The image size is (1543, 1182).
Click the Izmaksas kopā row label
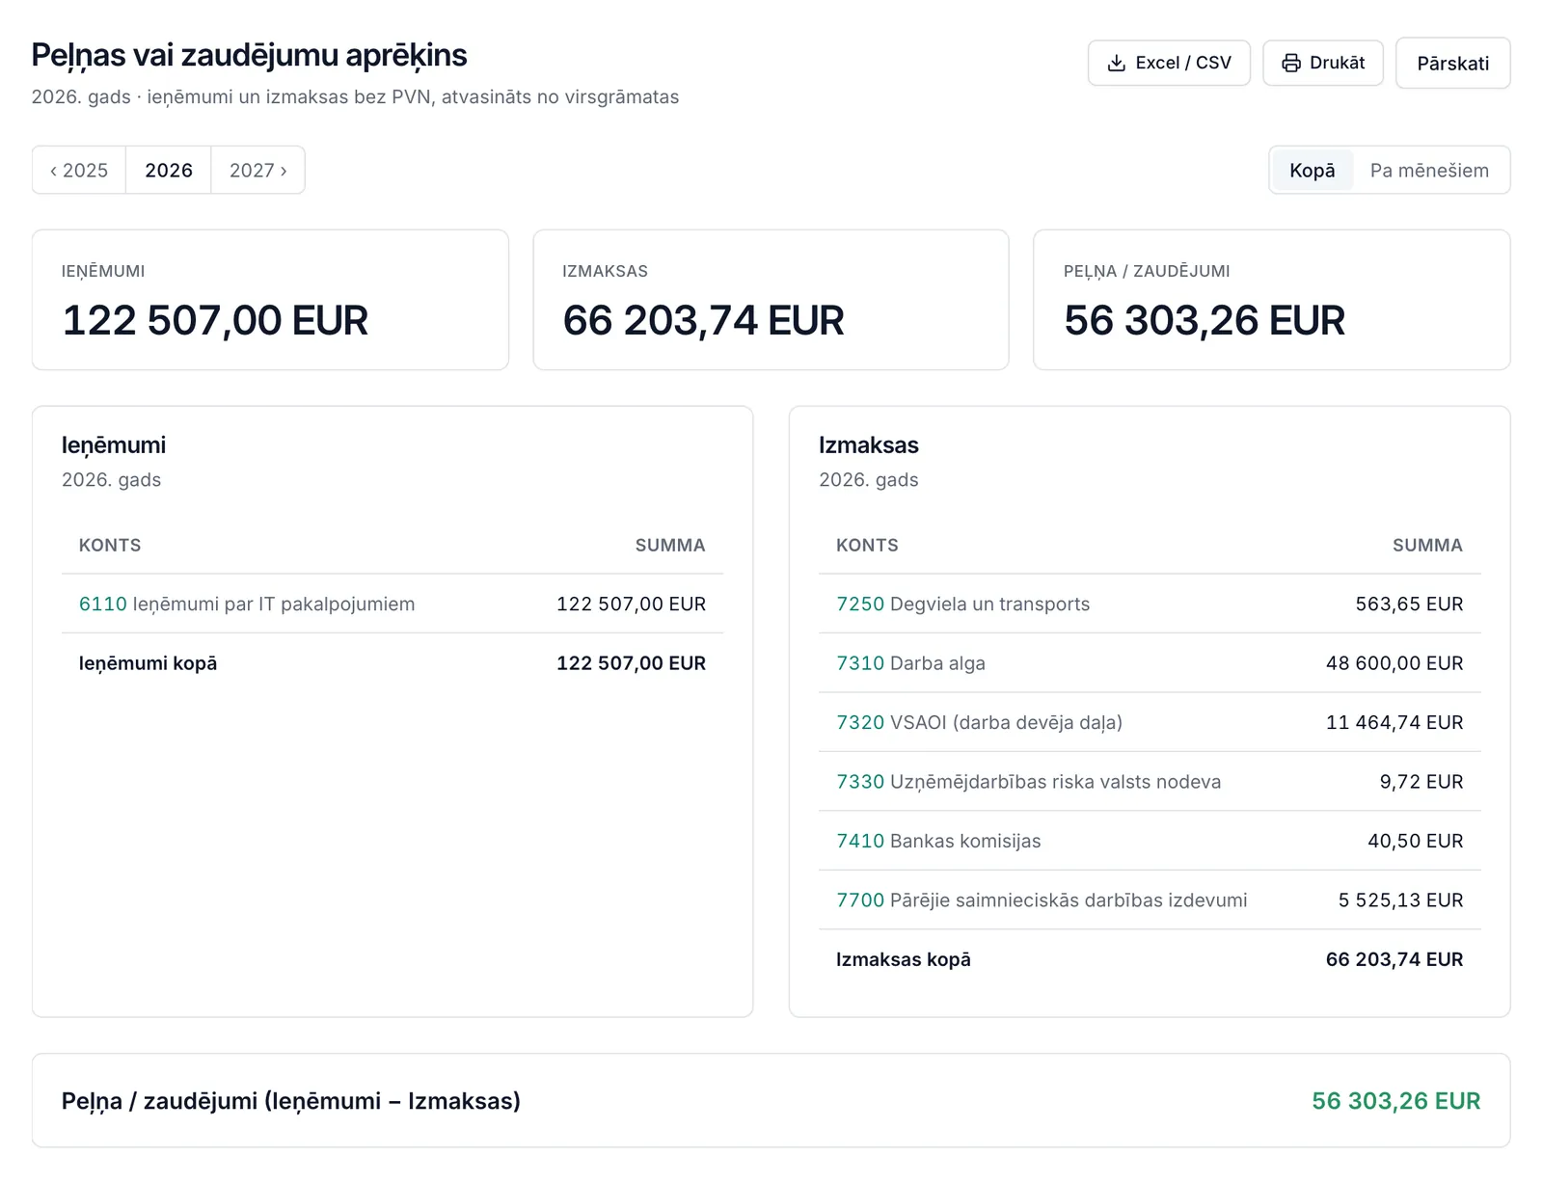[904, 959]
